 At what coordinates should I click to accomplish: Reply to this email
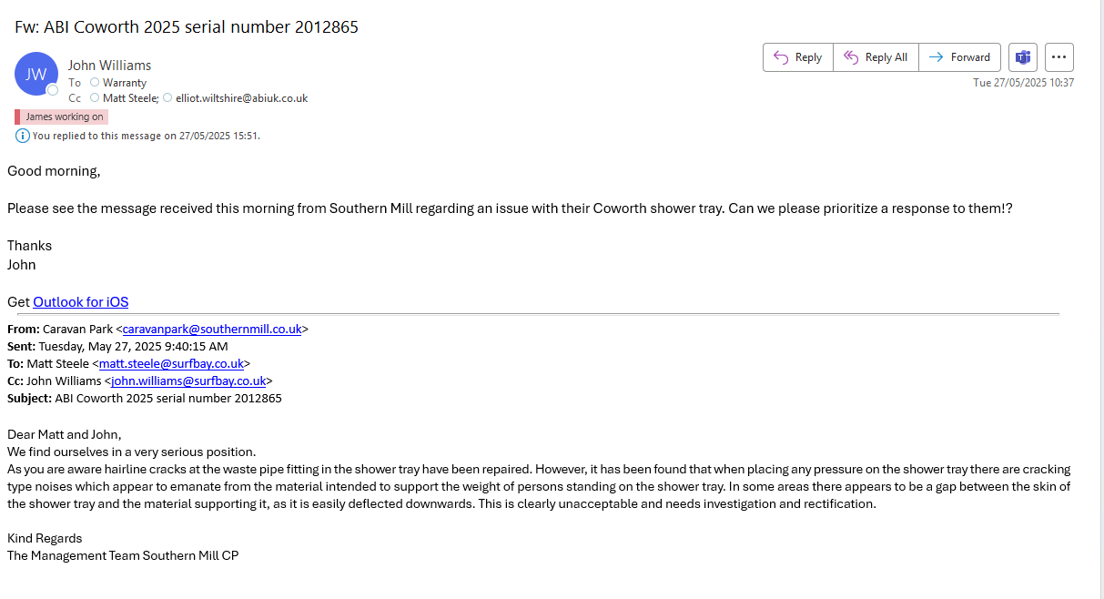797,57
